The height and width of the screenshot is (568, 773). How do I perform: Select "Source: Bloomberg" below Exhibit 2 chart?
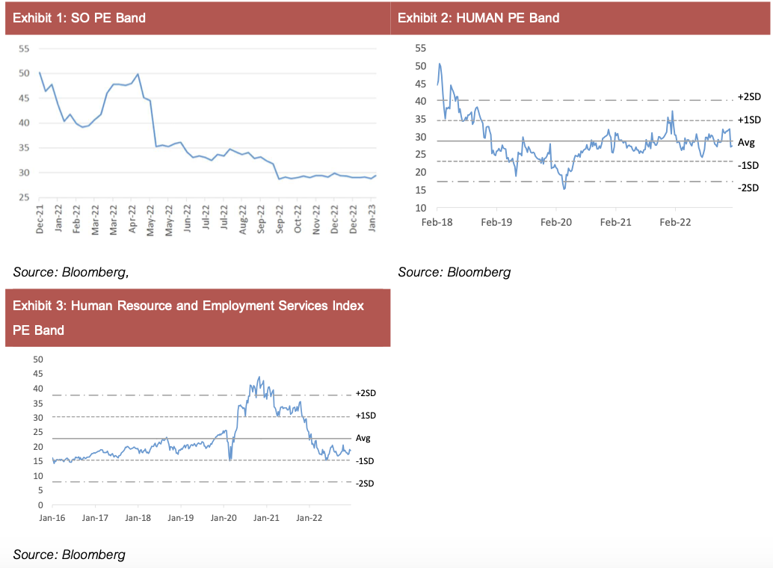point(454,272)
